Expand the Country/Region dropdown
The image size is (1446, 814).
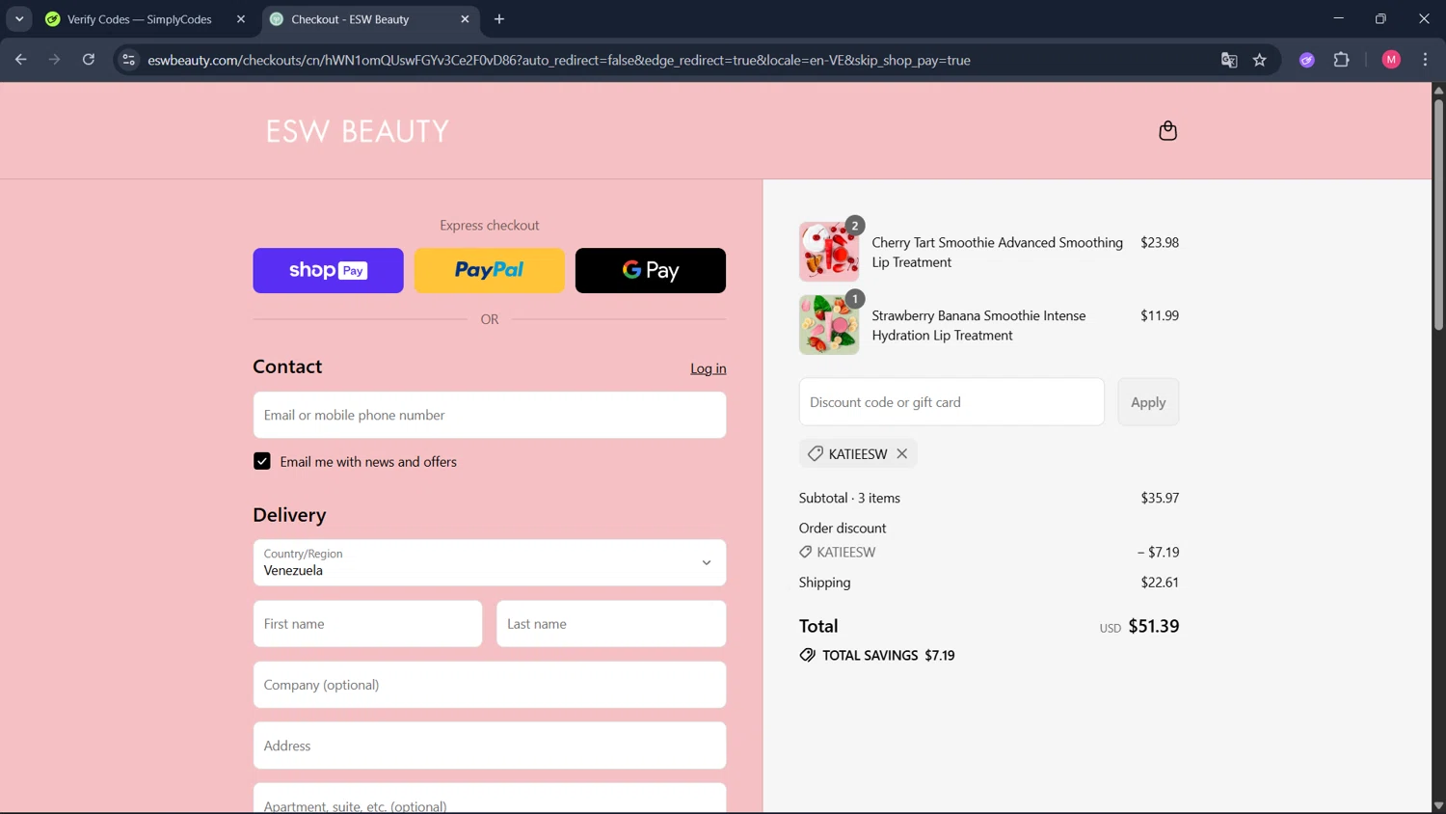click(x=490, y=562)
